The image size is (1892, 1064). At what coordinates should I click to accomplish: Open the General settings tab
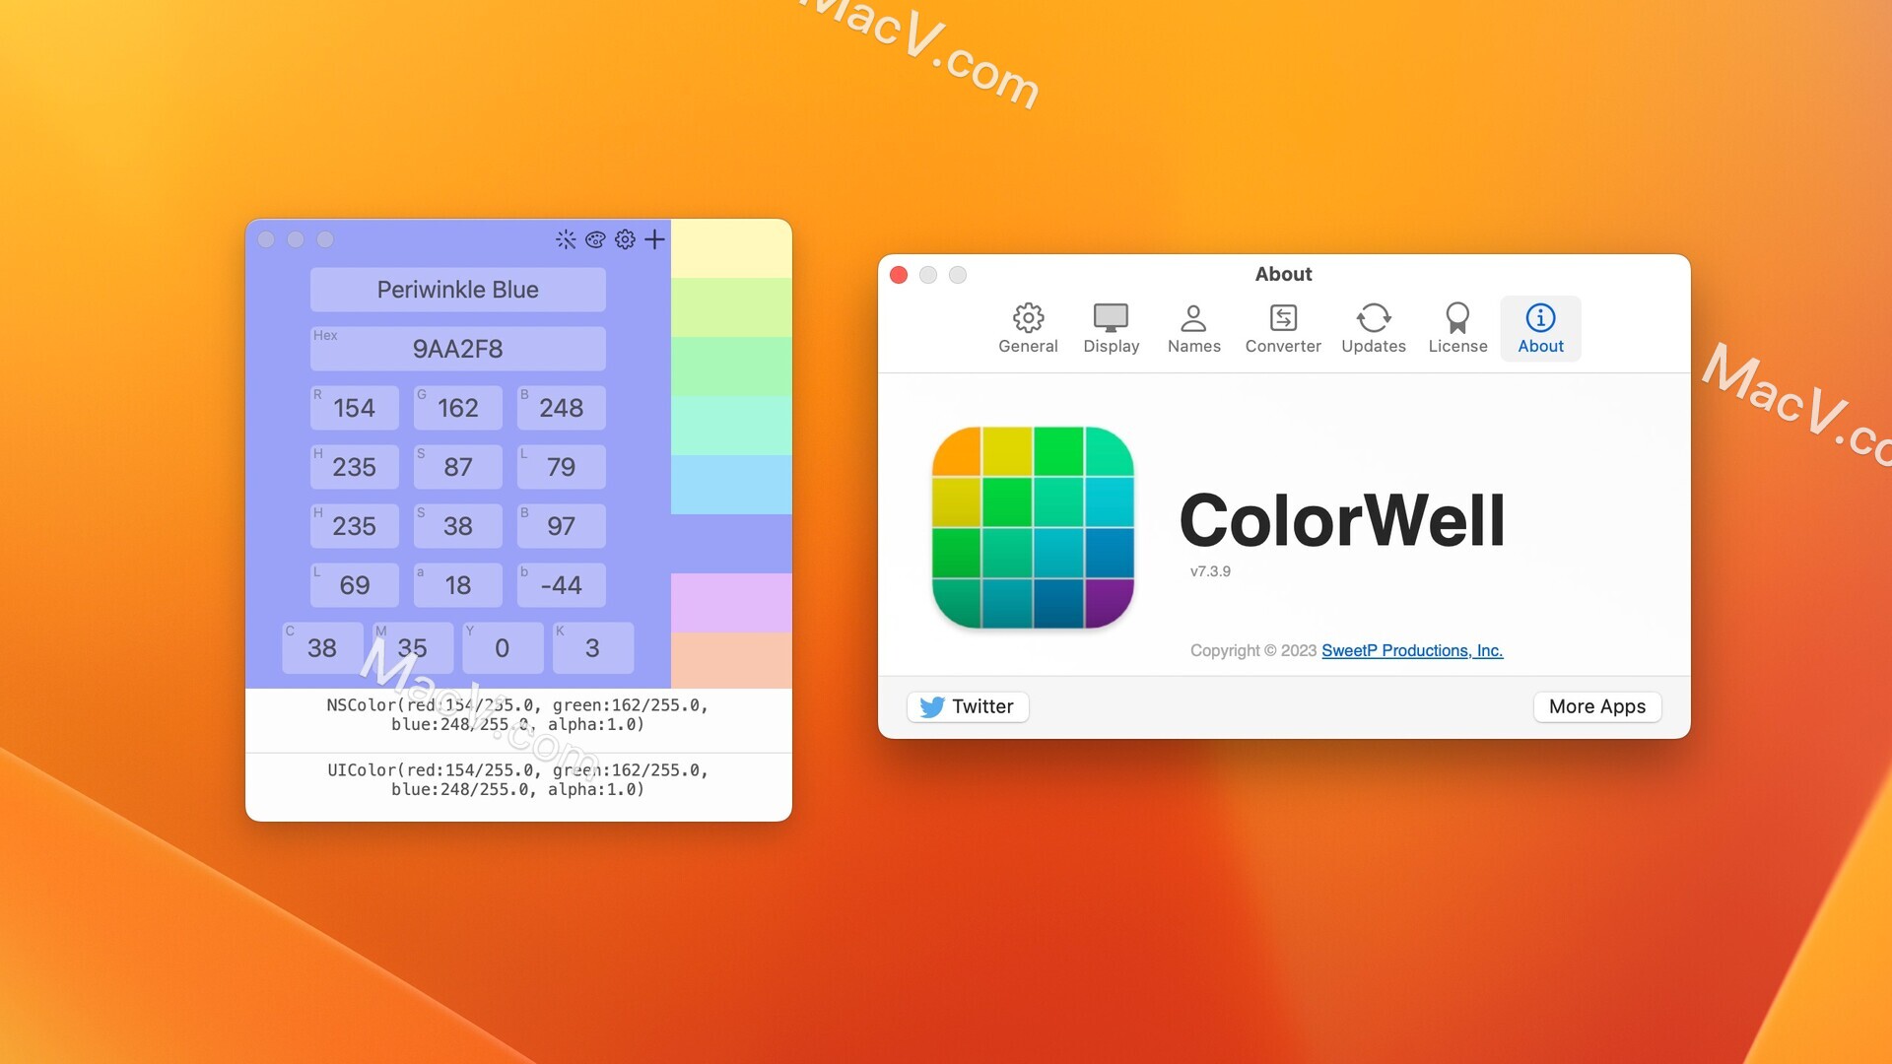1029,329
